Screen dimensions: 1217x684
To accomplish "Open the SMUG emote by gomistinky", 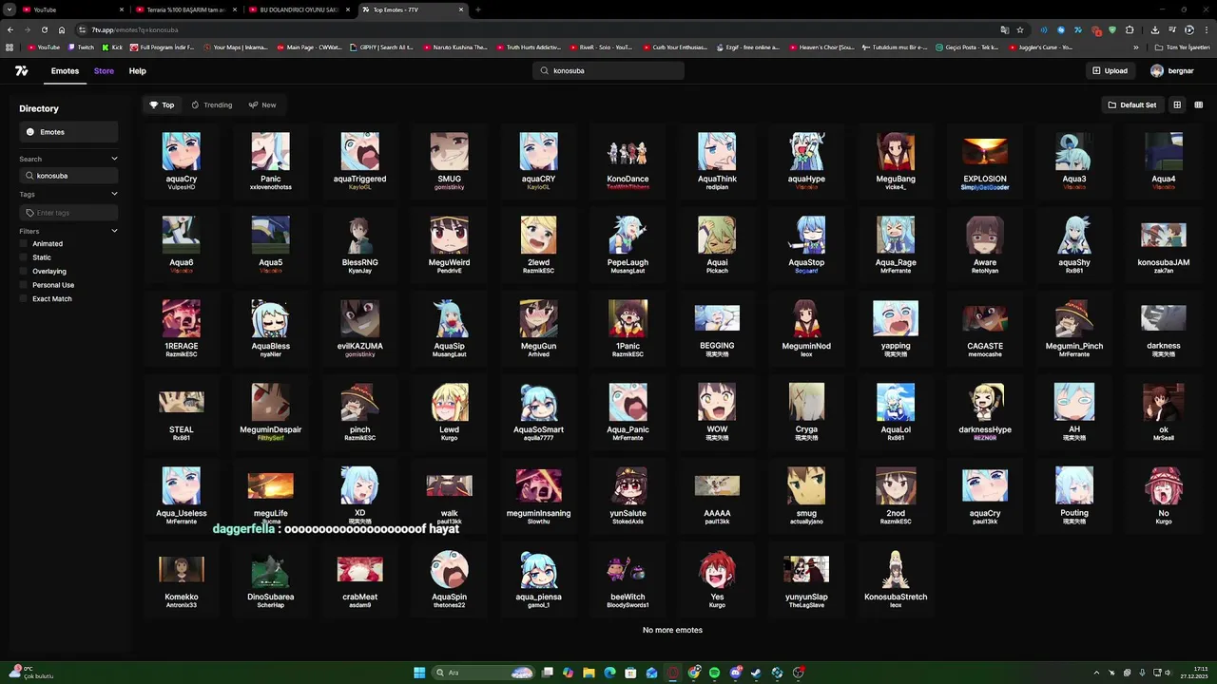I will pyautogui.click(x=450, y=161).
